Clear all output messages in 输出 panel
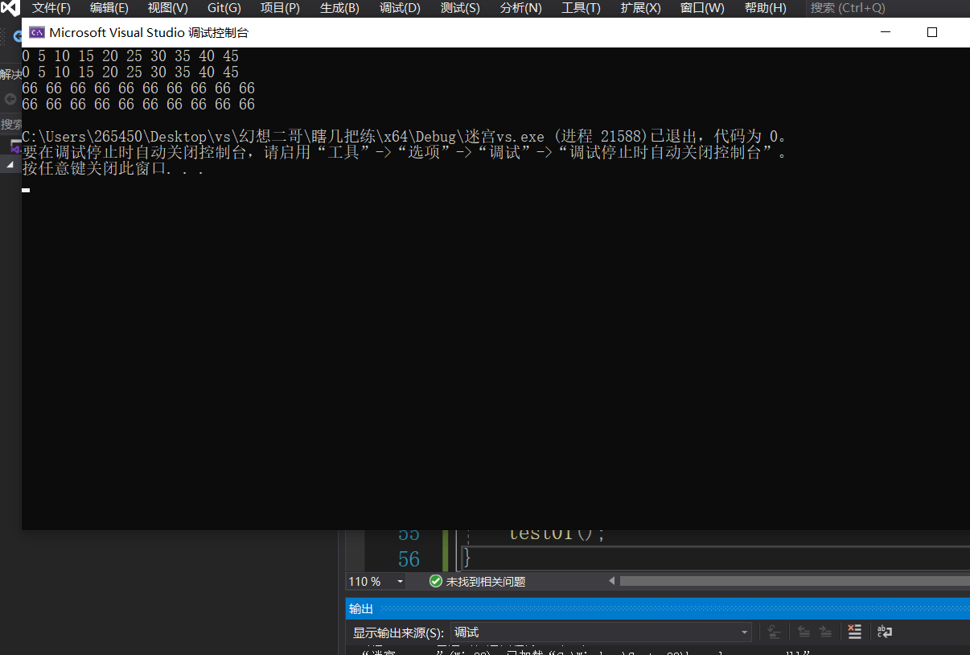The image size is (970, 655). point(854,632)
